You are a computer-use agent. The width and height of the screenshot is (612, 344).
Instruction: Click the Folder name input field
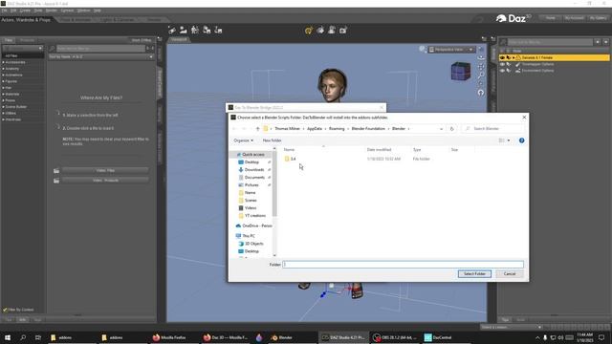point(403,265)
